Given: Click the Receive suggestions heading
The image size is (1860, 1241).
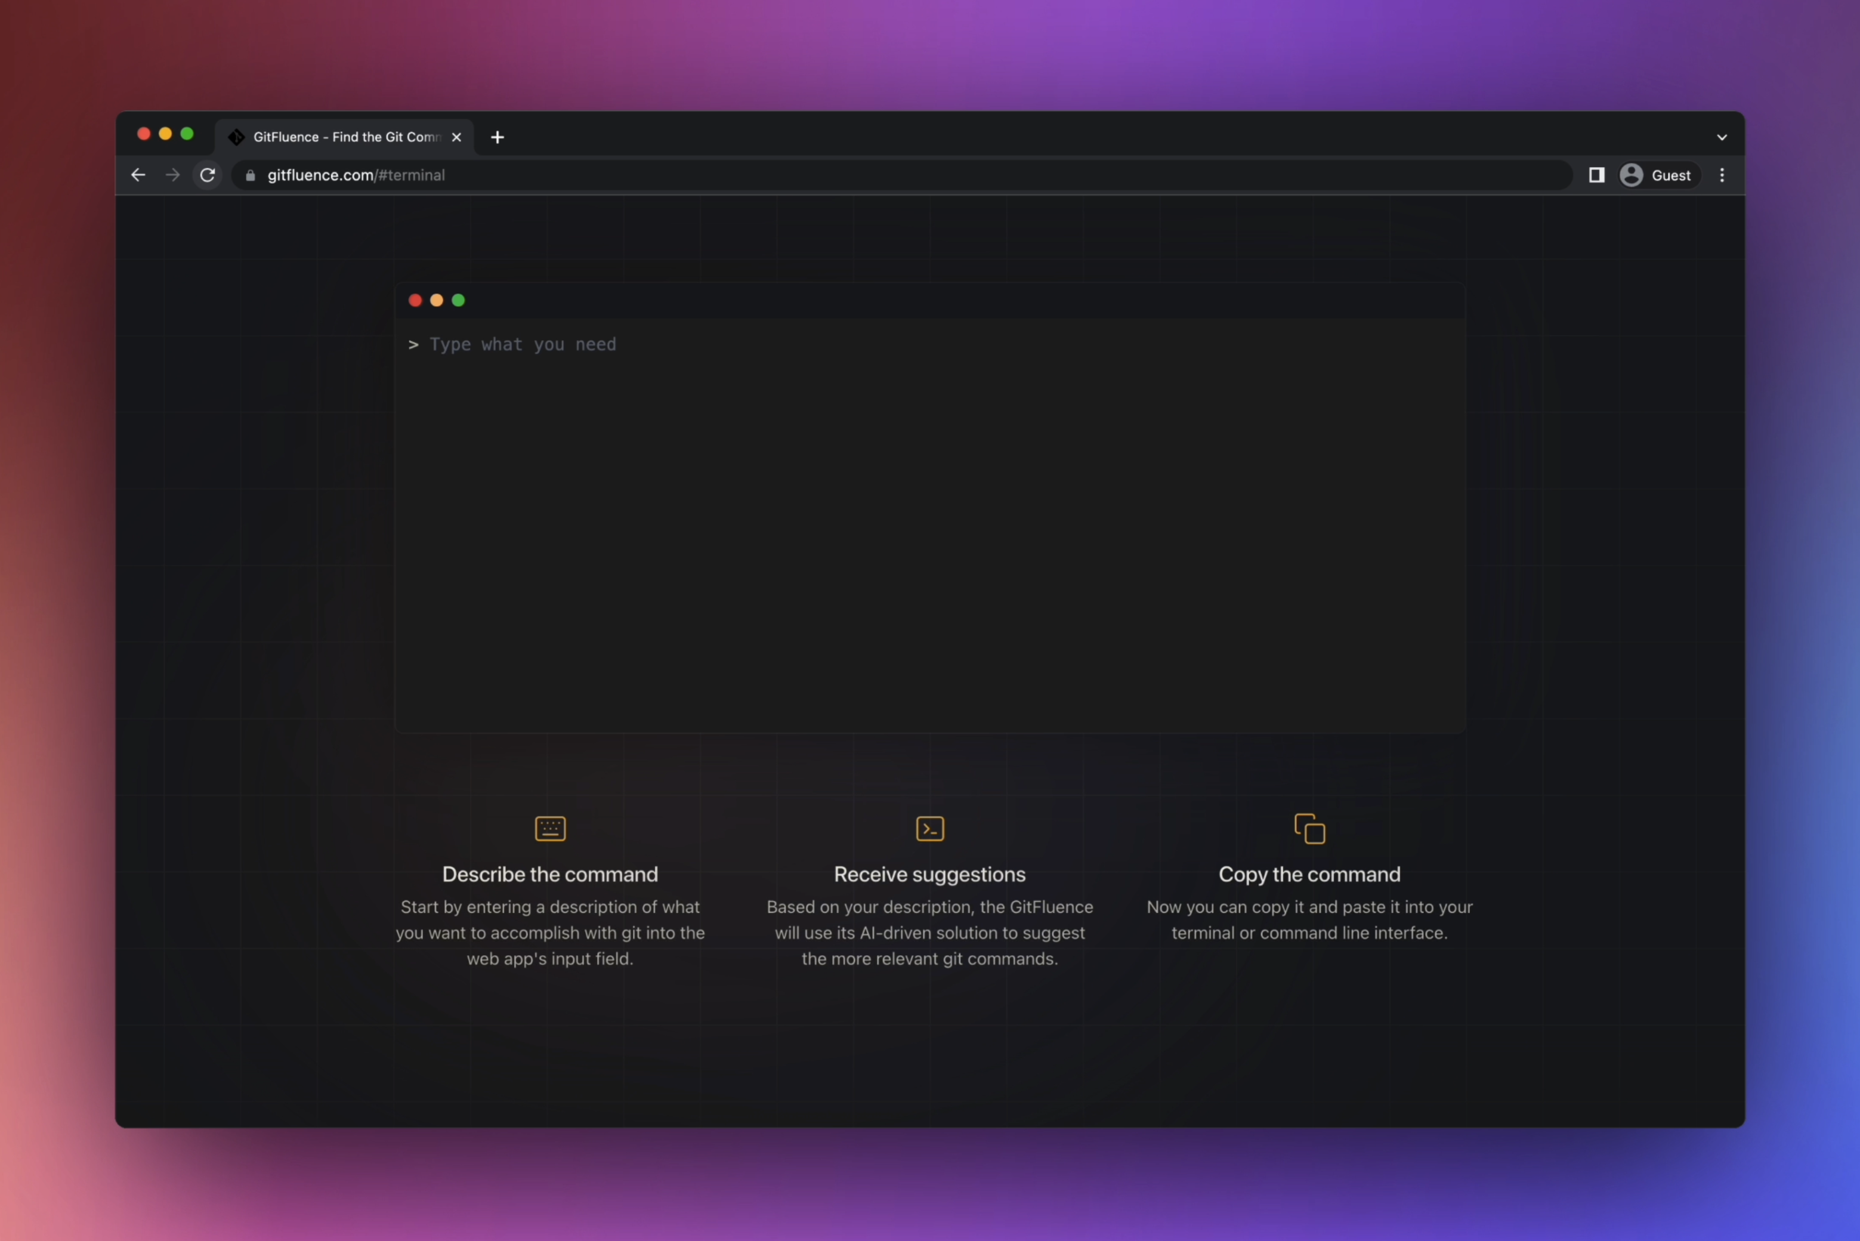Looking at the screenshot, I should coord(929,873).
